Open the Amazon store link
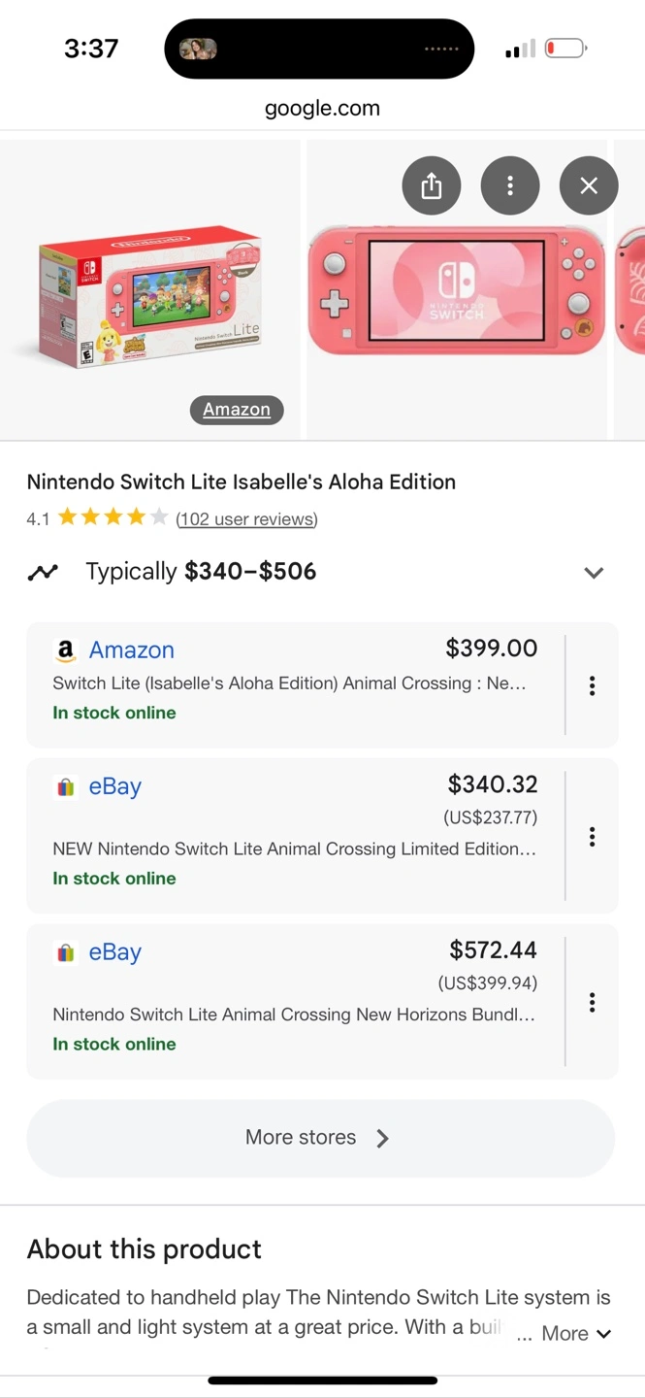Screen dimensions: 645x1398 coord(132,649)
